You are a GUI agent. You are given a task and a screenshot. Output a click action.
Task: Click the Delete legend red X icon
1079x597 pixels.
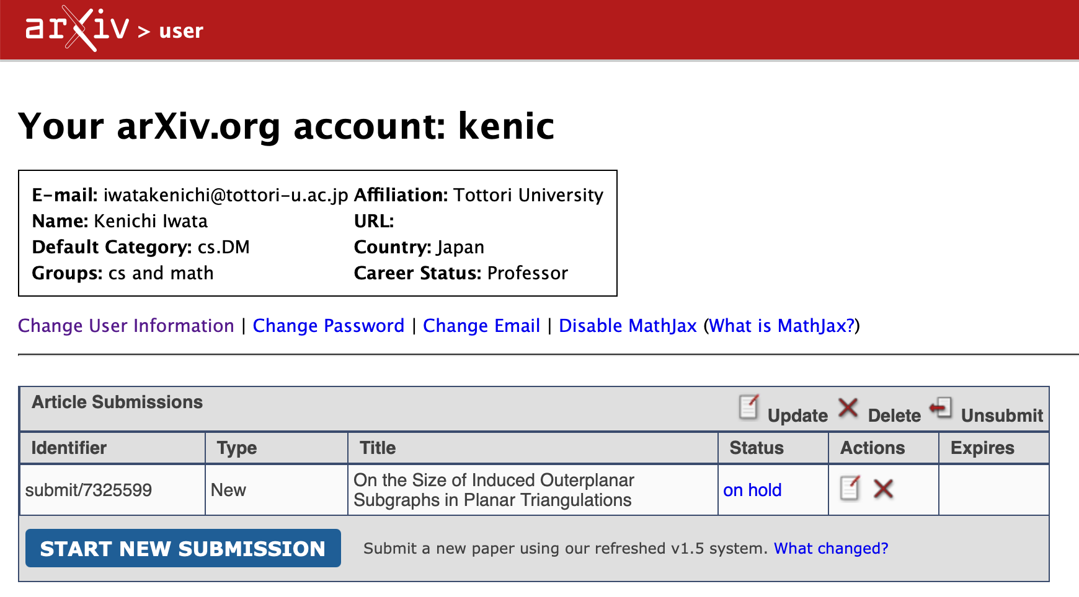(848, 408)
